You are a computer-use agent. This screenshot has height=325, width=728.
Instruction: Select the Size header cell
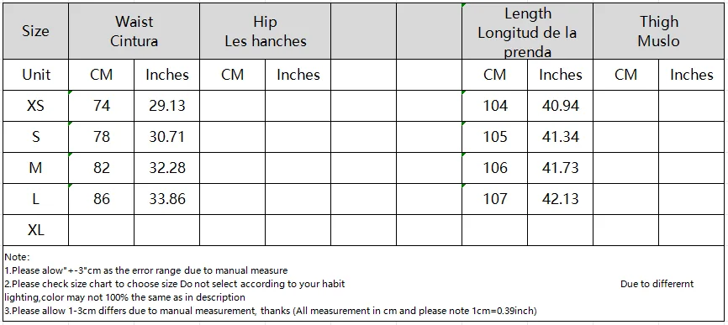click(36, 31)
